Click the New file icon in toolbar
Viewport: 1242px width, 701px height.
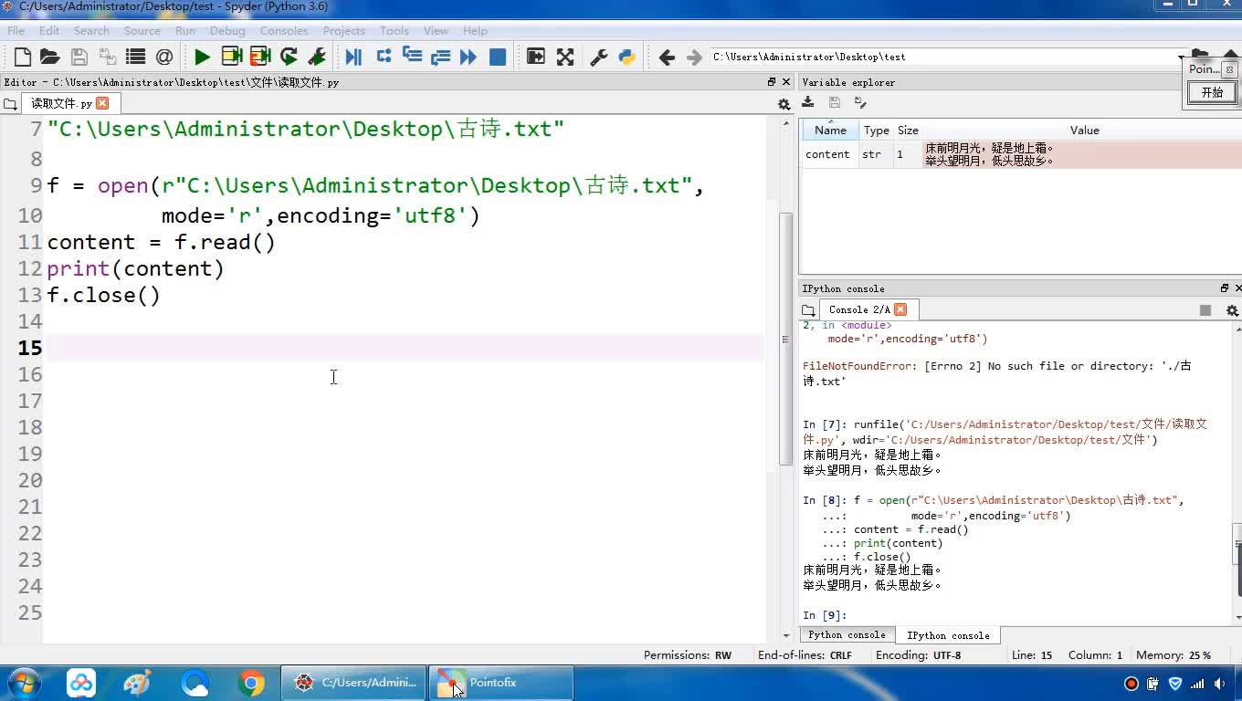pyautogui.click(x=23, y=58)
